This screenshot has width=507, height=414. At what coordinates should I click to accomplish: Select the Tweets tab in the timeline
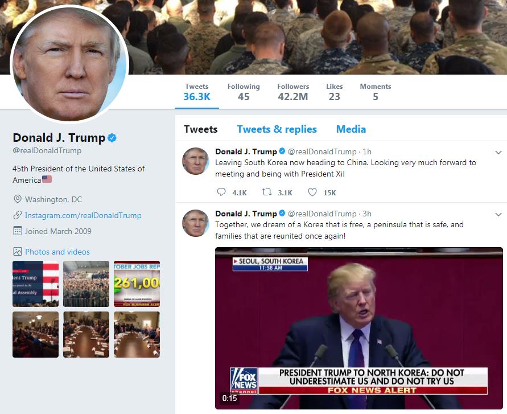click(201, 129)
